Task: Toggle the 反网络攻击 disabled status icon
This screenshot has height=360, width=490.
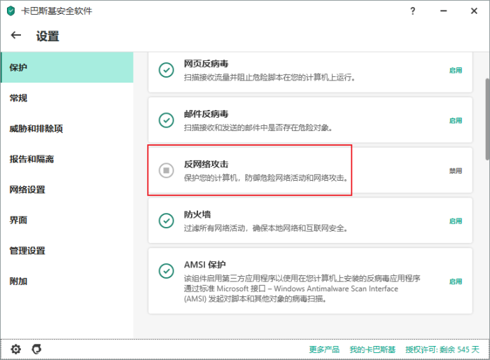Action: [167, 170]
